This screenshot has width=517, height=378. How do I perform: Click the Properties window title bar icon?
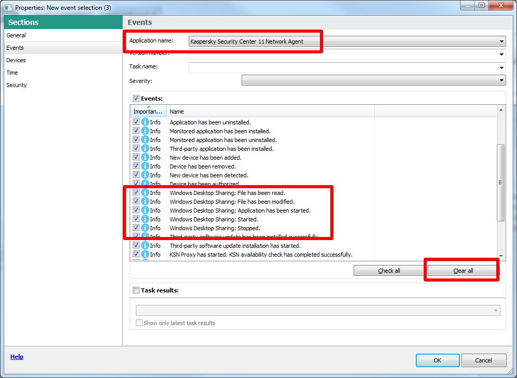click(x=8, y=7)
